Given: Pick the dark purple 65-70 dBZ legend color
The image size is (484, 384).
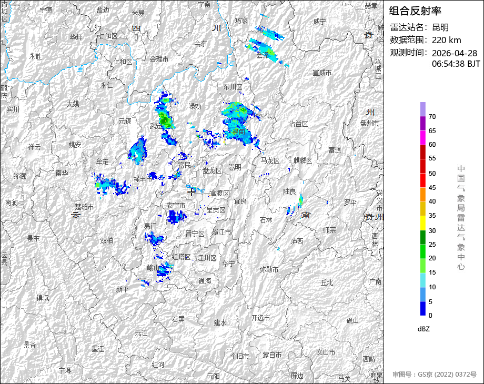Looking at the screenshot, I should (x=422, y=123).
